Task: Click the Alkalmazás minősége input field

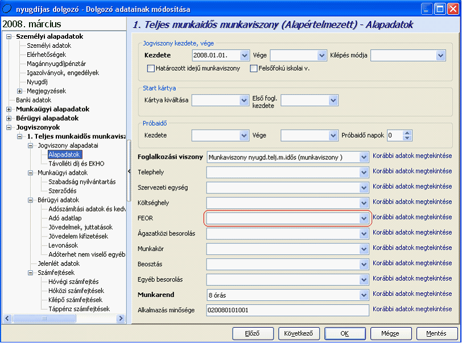Action: coord(287,310)
